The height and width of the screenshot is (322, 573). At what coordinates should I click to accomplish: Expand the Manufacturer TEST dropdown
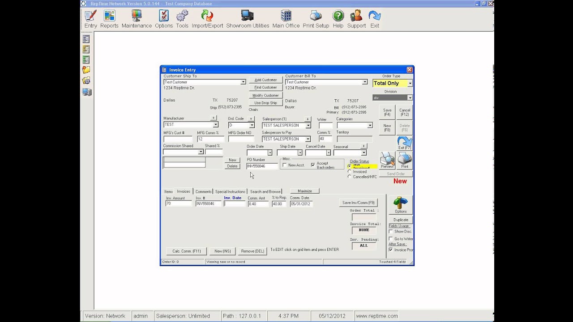[x=215, y=125]
